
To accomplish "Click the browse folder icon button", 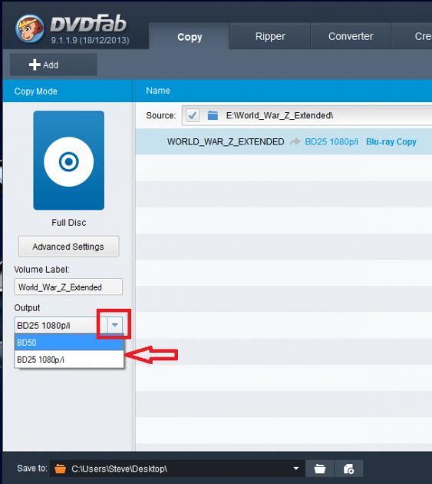I will point(320,469).
